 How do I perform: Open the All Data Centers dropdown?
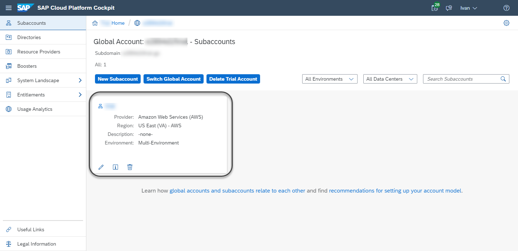pos(390,79)
